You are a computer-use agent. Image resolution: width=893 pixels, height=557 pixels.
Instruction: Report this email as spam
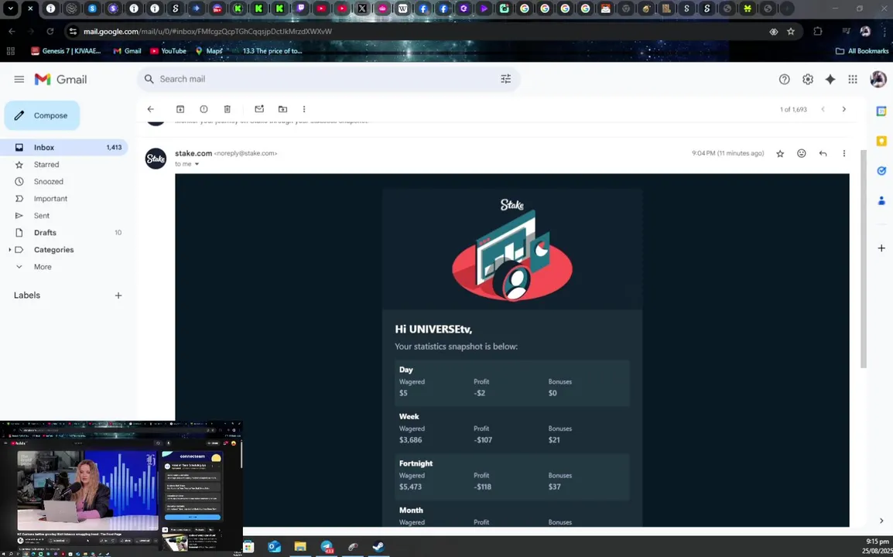point(204,109)
